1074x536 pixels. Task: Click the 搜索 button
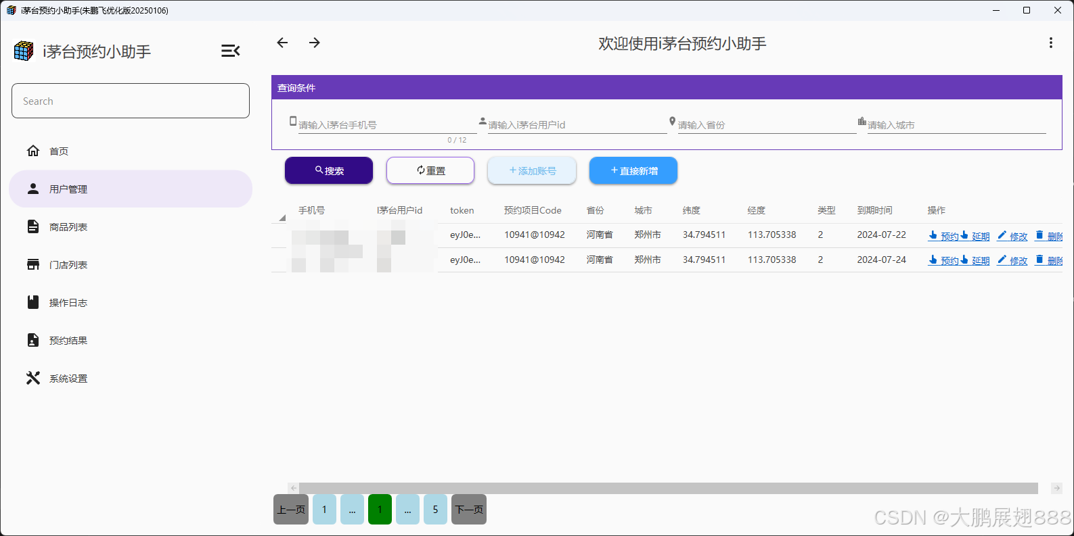329,170
